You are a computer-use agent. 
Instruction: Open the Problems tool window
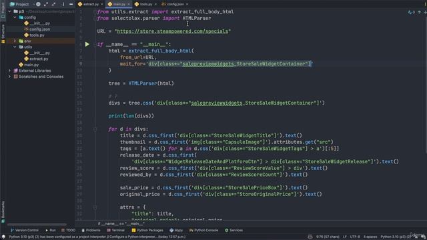tap(91, 231)
